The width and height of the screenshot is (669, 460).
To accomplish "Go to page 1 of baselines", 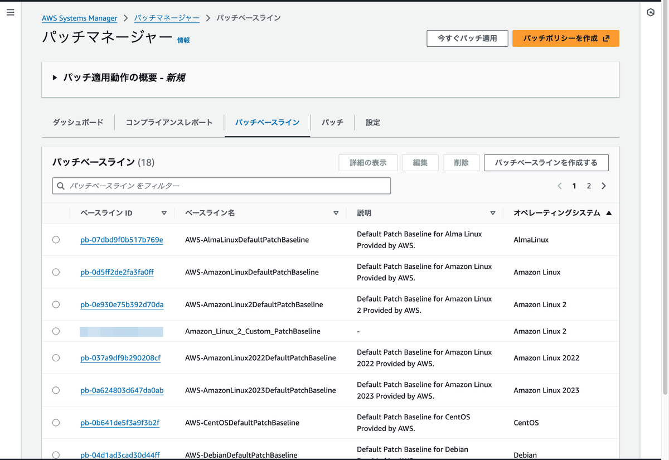I will tap(574, 186).
